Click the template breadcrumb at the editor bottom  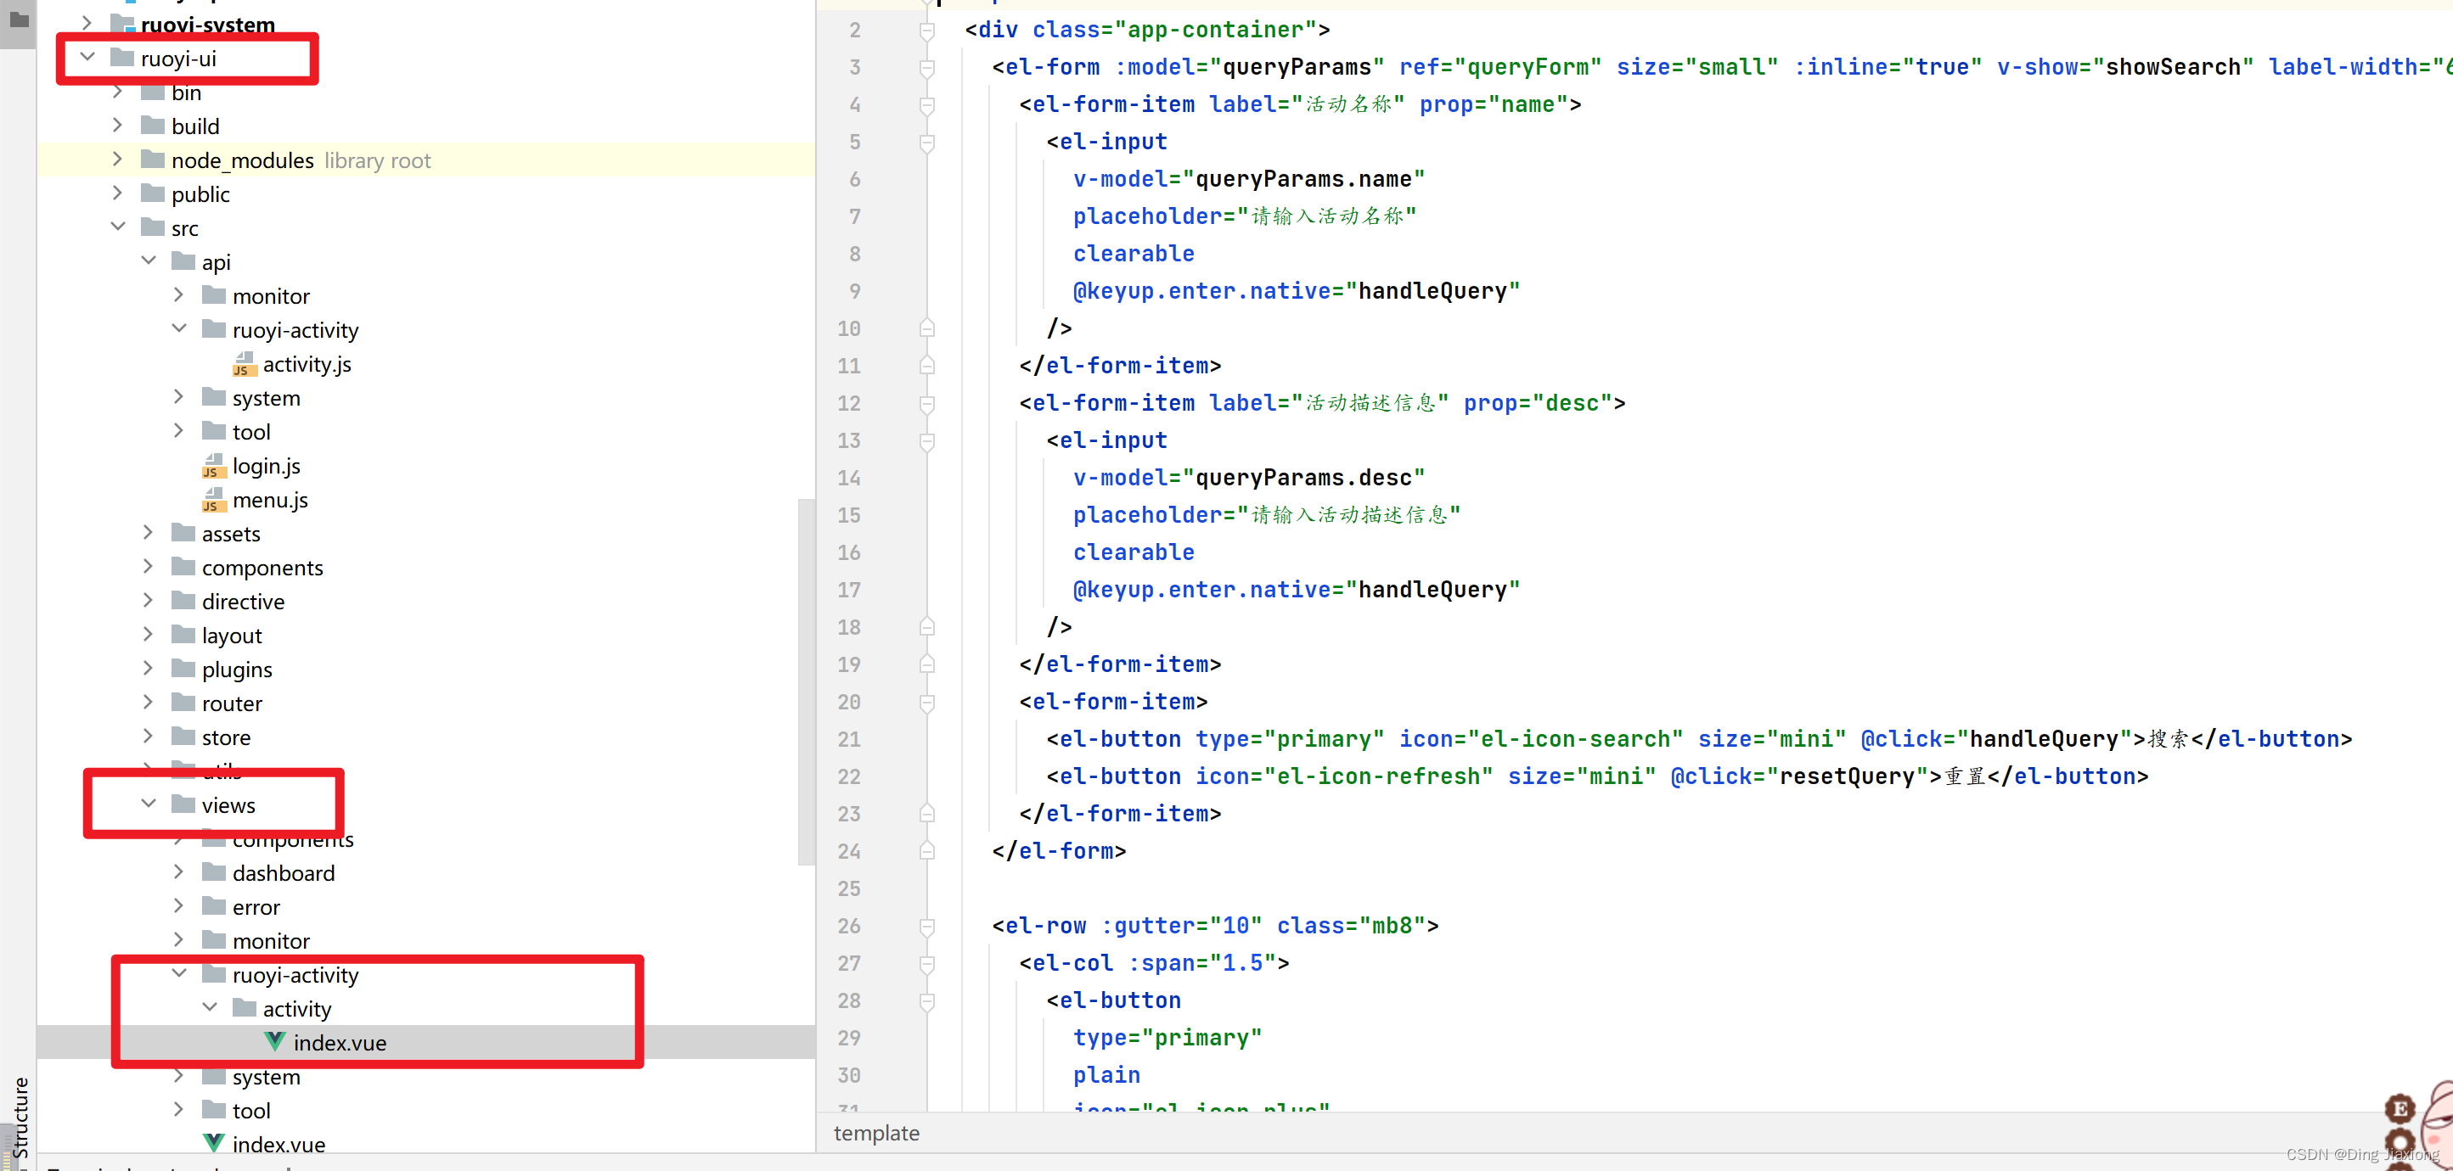(x=876, y=1133)
